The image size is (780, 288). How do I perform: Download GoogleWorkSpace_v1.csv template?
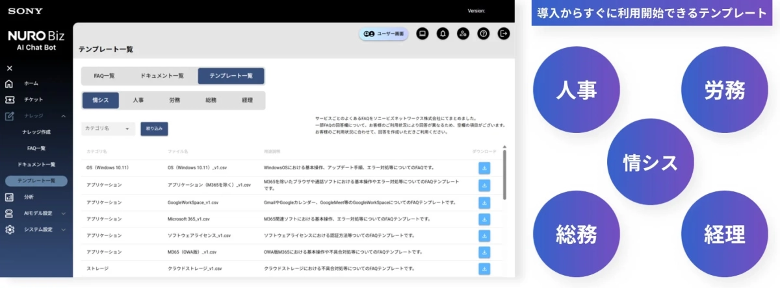click(x=484, y=202)
